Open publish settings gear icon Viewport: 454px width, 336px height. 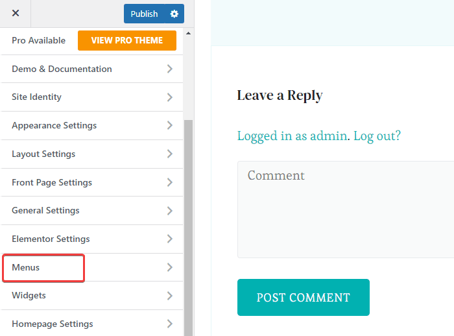pos(174,14)
